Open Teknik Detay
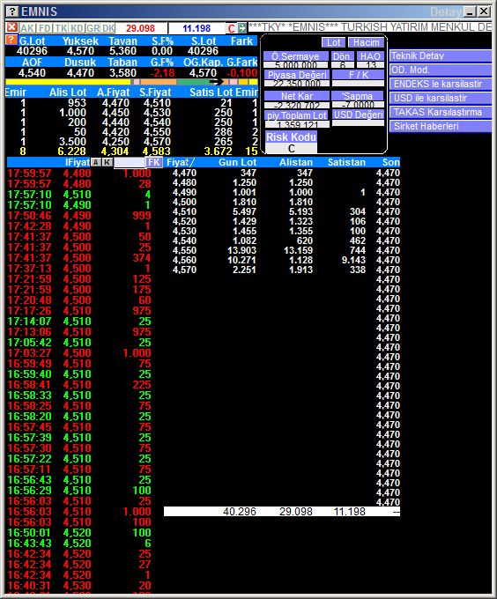This screenshot has height=599, width=497. [x=440, y=55]
